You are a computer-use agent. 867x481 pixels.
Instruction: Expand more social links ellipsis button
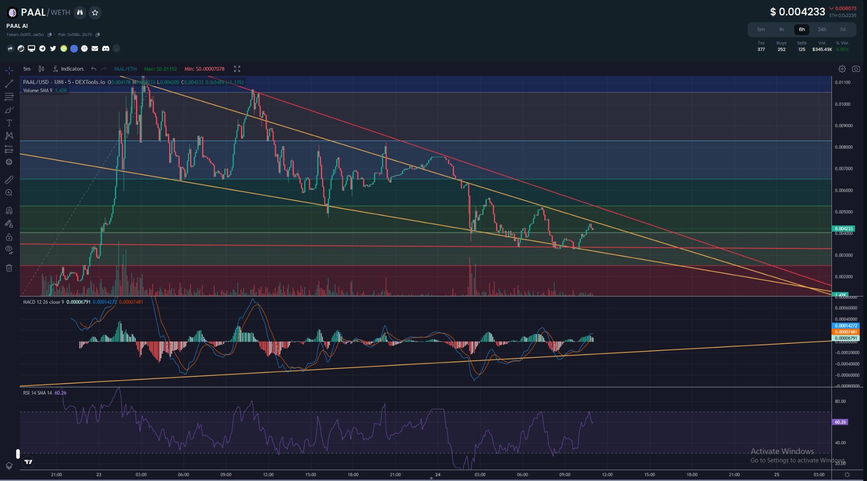pos(116,49)
